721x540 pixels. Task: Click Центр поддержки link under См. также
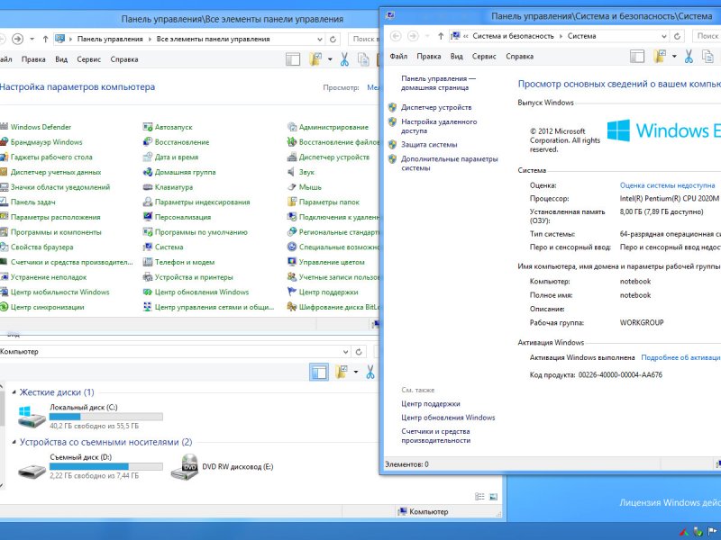(x=431, y=403)
